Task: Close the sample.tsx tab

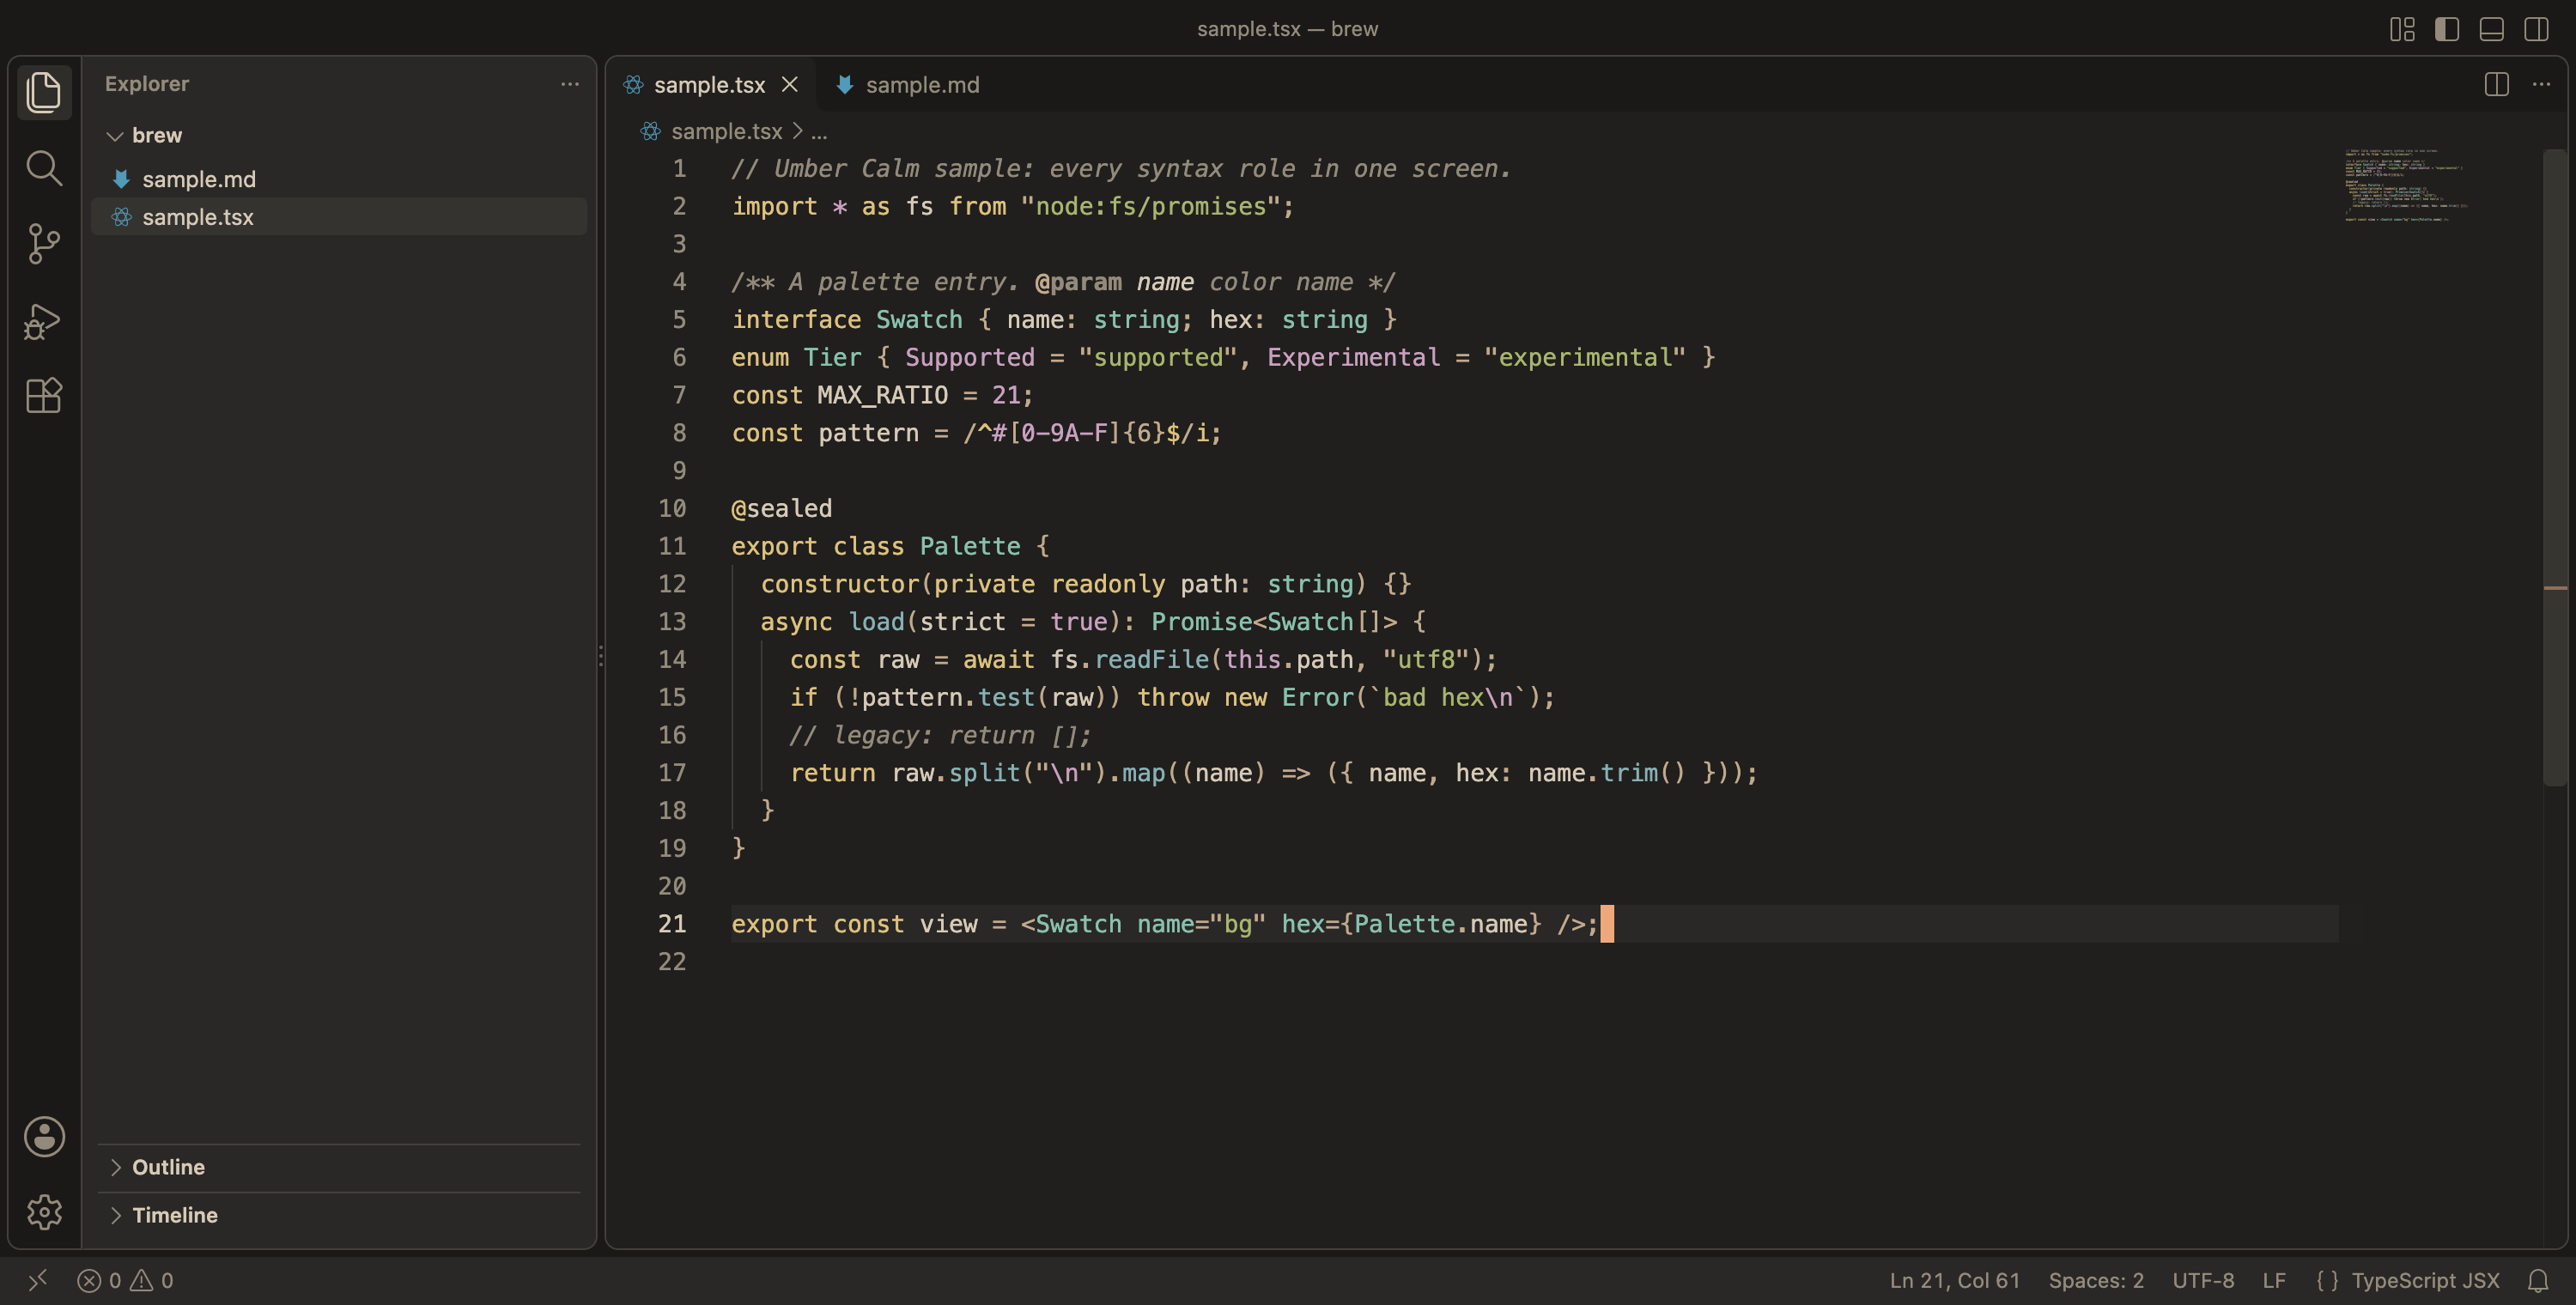Action: point(790,85)
